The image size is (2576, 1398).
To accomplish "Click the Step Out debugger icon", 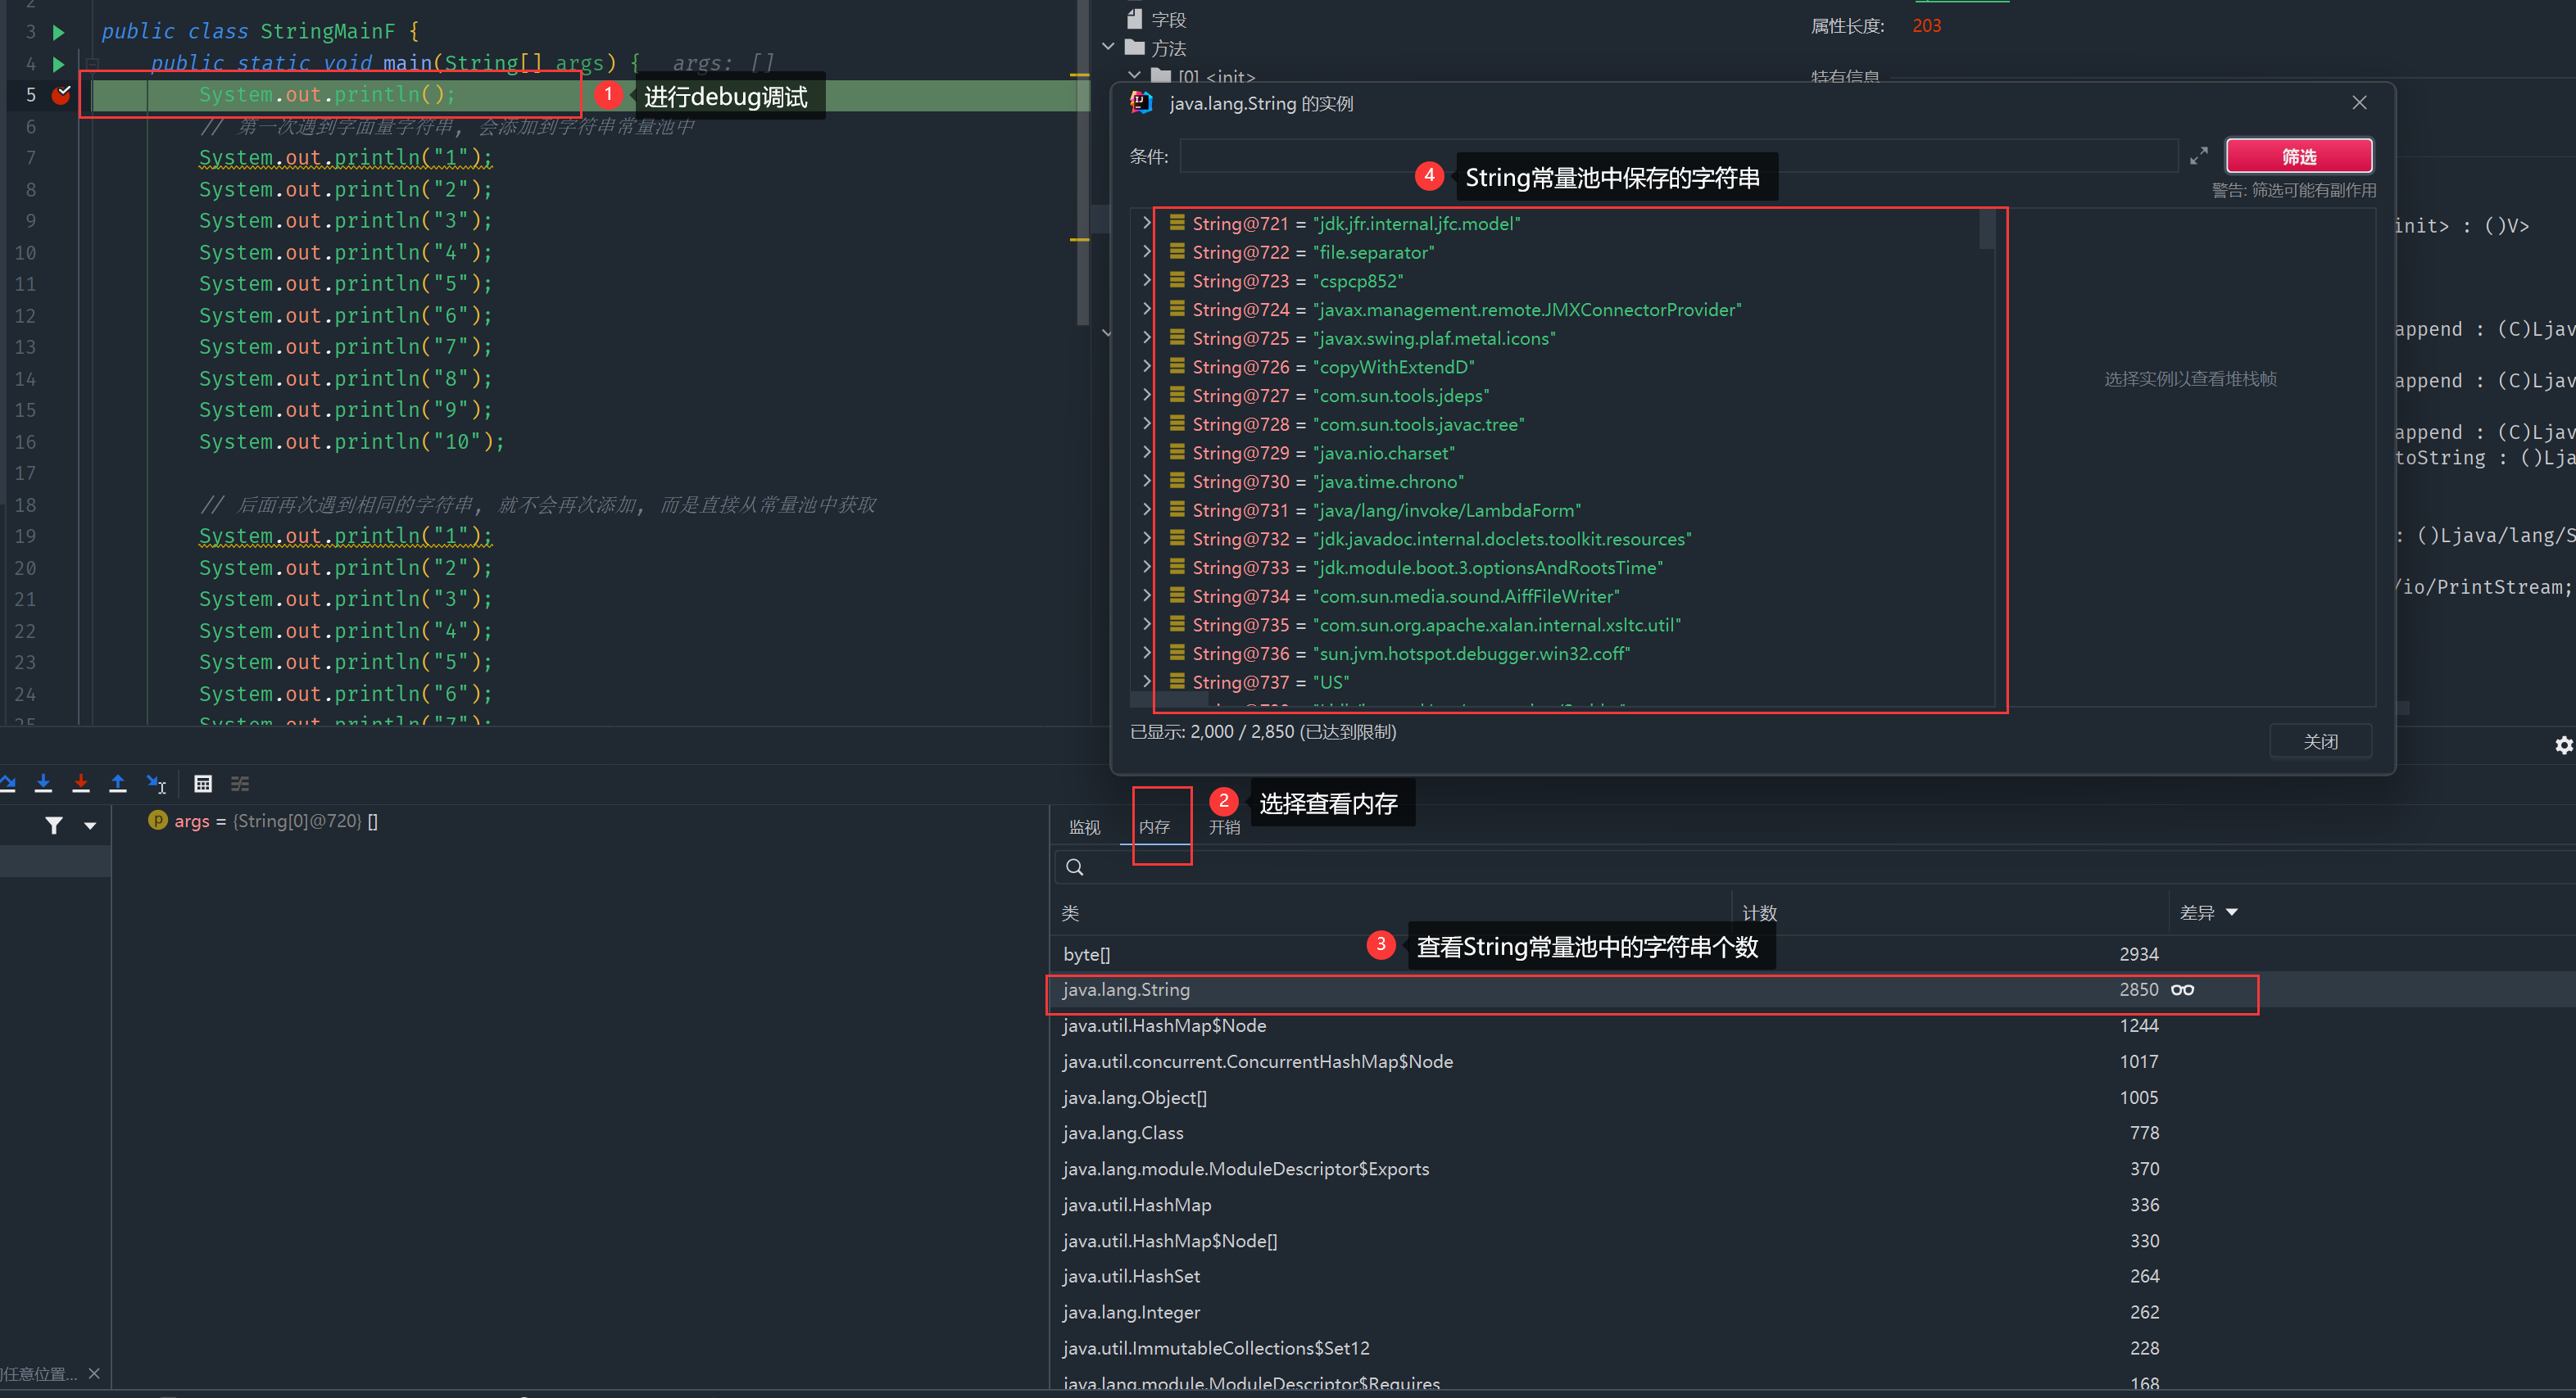I will [118, 784].
